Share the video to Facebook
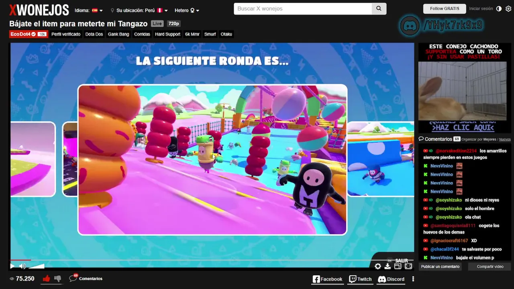The height and width of the screenshot is (289, 514). [x=327, y=279]
